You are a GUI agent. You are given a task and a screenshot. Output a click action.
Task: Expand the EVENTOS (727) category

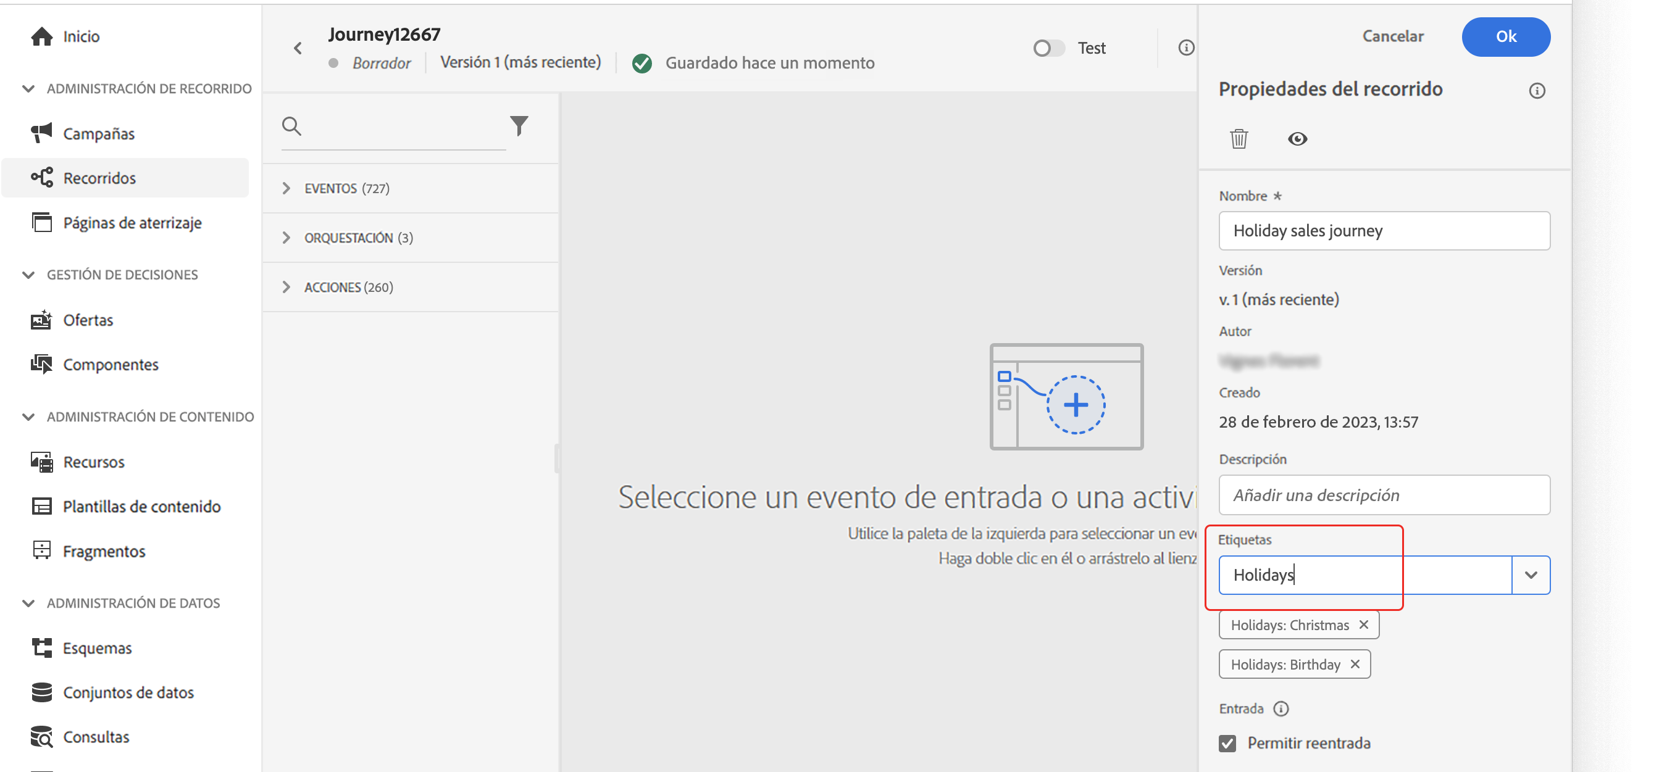[286, 188]
